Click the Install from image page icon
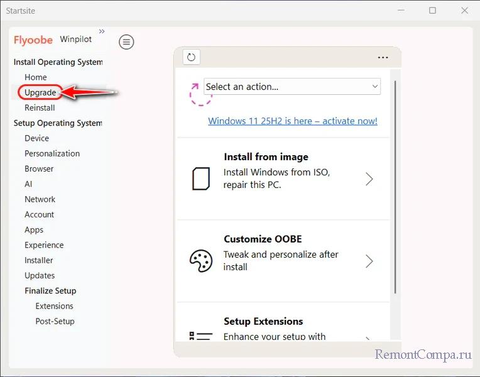480x377 pixels. pyautogui.click(x=200, y=179)
